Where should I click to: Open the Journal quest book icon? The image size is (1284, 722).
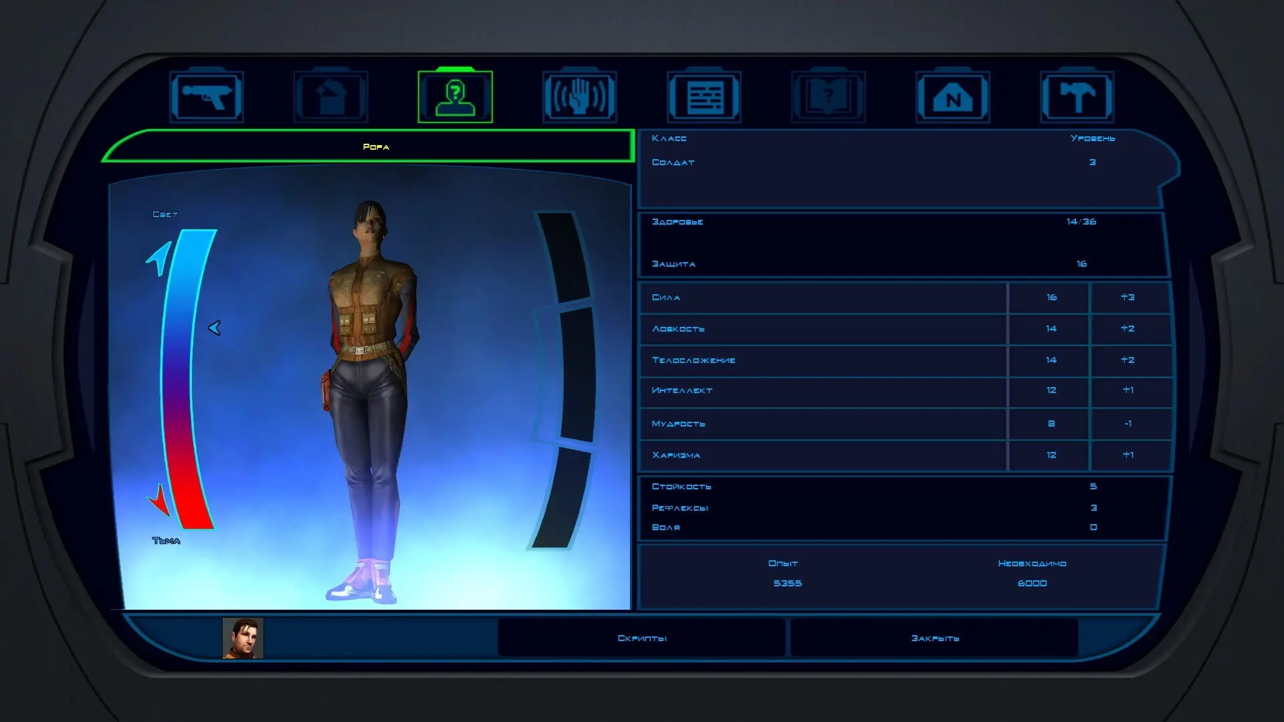point(829,98)
